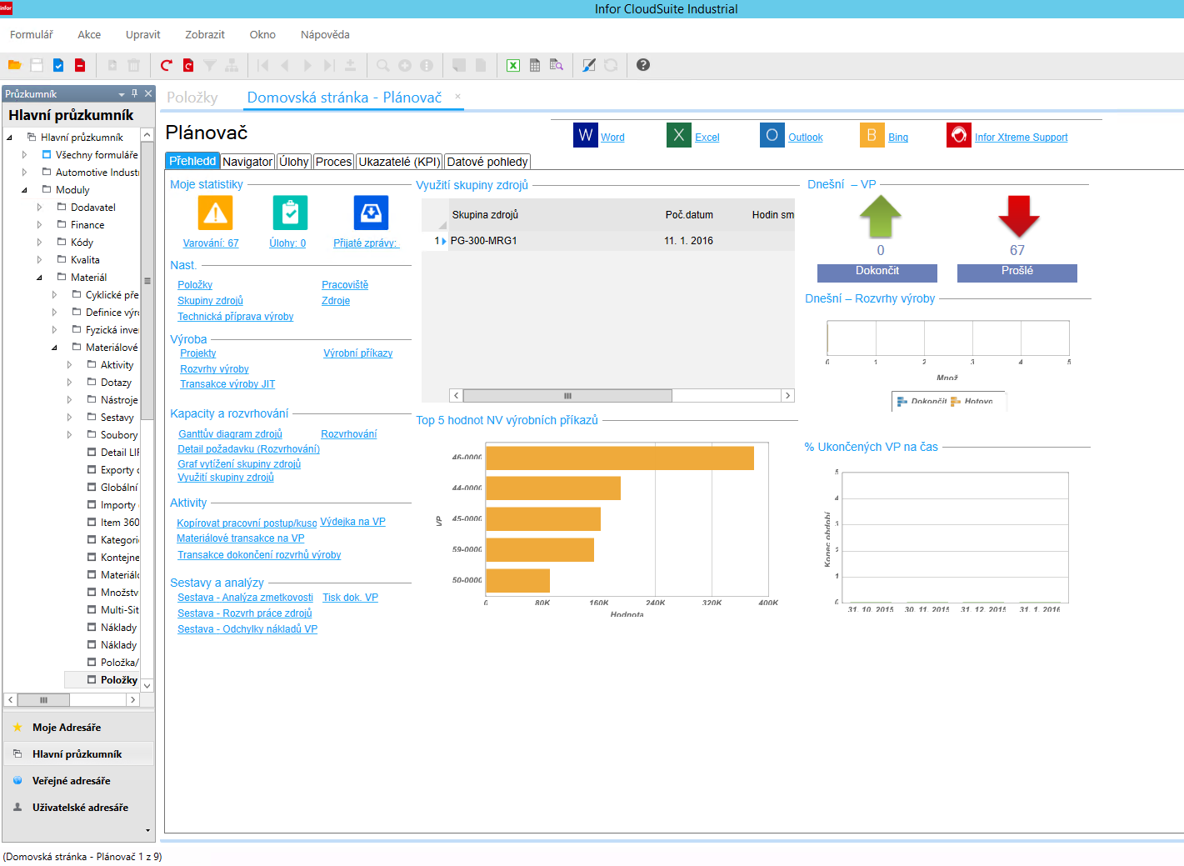Image resolution: width=1184 pixels, height=866 pixels.
Task: Click the blue checkmark document icon
Action: [58, 65]
